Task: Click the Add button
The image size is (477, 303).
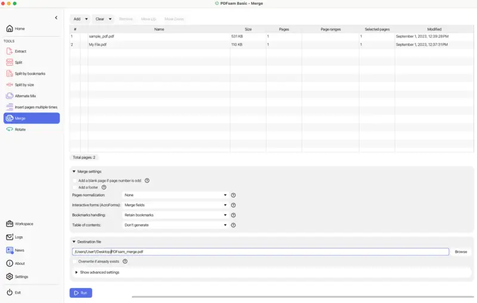Action: tap(77, 19)
